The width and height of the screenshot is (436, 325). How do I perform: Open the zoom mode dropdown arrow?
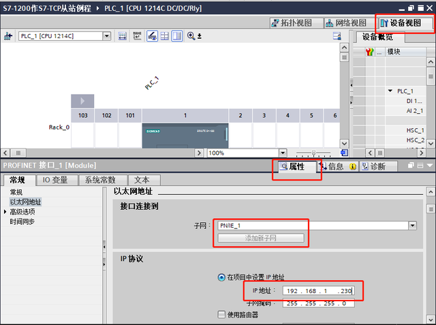coord(200,36)
